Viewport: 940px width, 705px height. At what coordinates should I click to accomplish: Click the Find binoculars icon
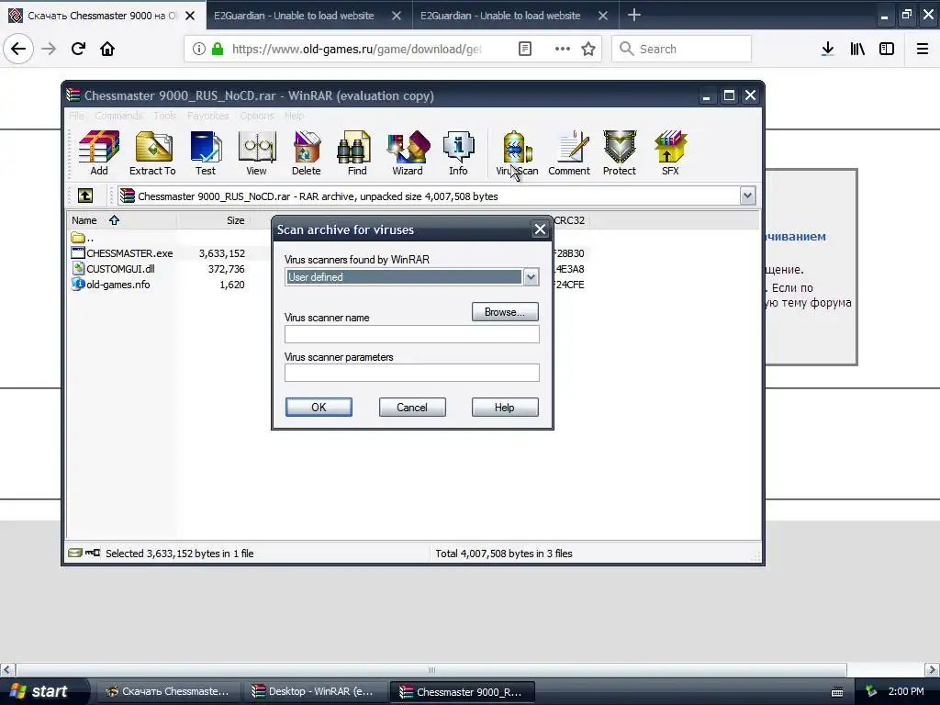pyautogui.click(x=357, y=153)
